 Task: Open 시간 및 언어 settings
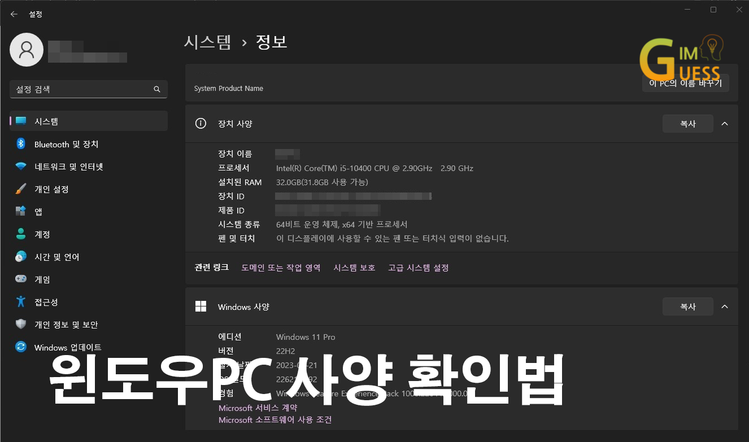pos(89,257)
